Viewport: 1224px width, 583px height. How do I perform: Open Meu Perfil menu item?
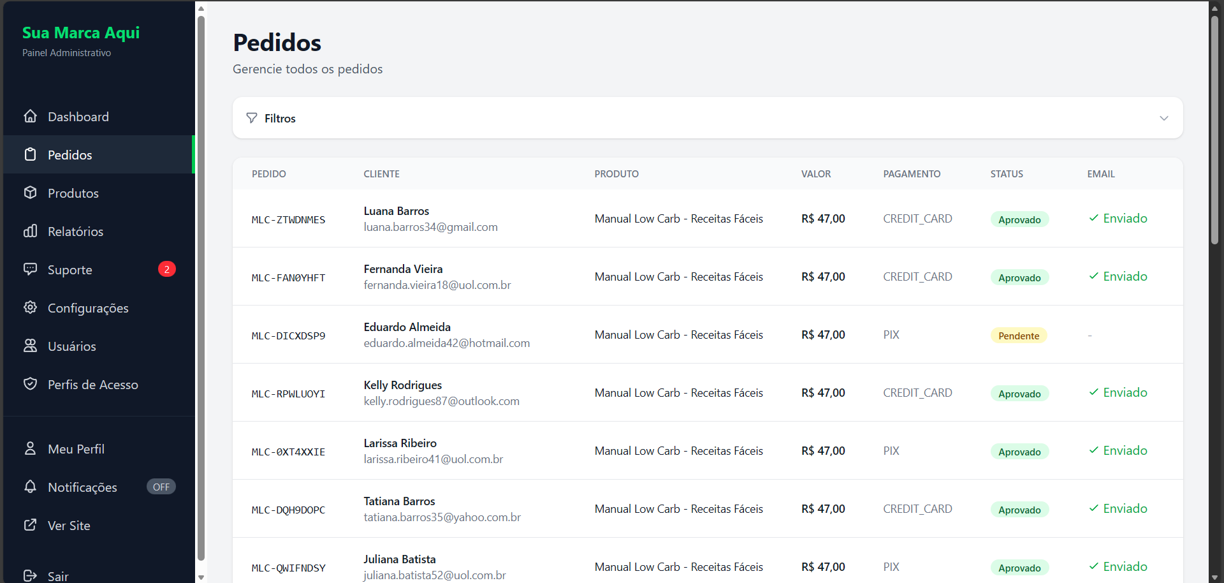click(x=76, y=449)
